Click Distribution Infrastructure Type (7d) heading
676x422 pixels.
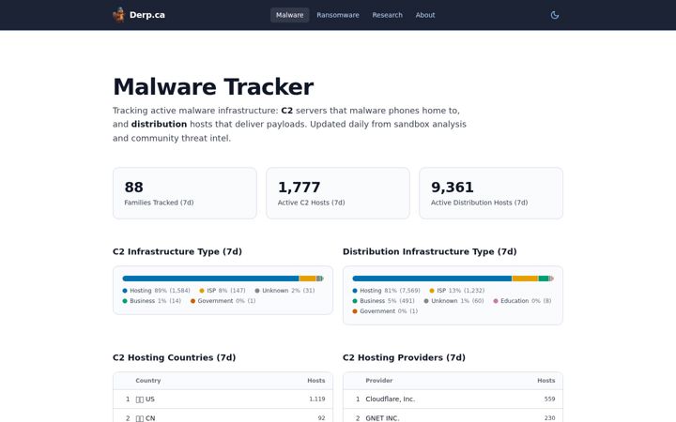click(x=429, y=251)
